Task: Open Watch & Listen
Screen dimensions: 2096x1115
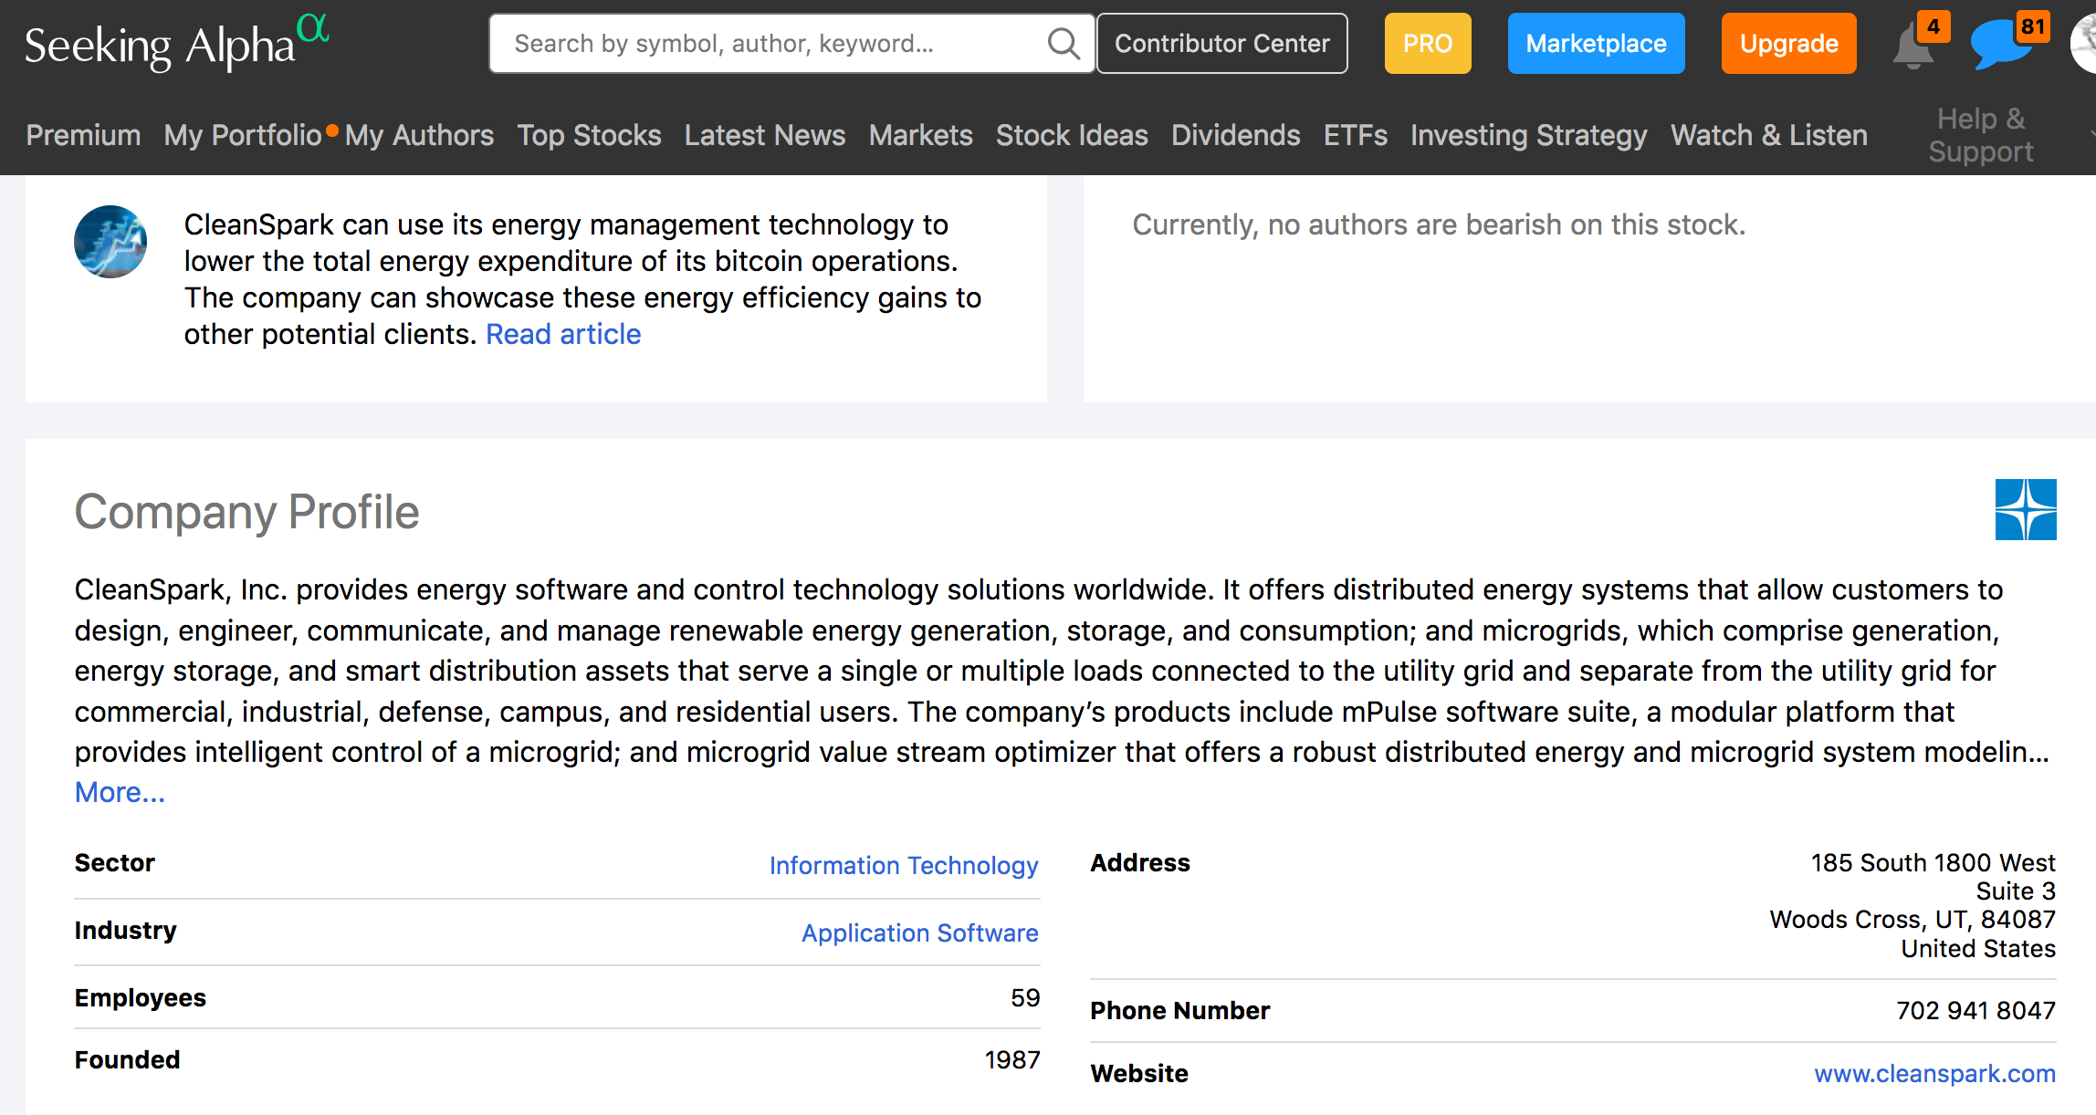Action: coord(1768,135)
